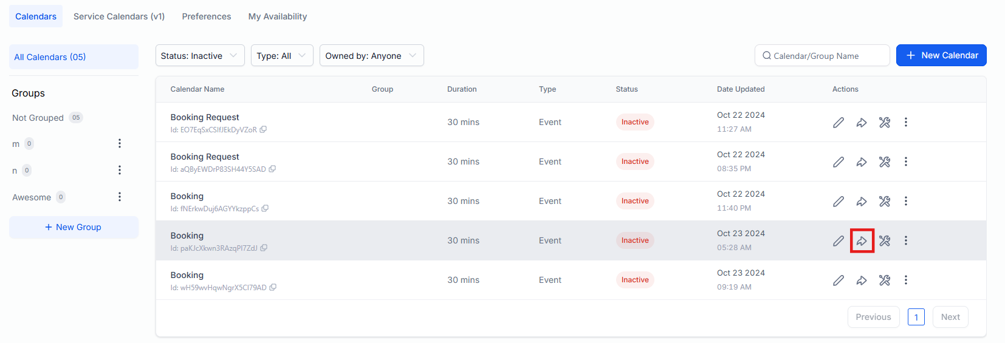Click tools icon on second Booking Request row
Viewport: 1005px width, 343px height.
[x=885, y=162]
